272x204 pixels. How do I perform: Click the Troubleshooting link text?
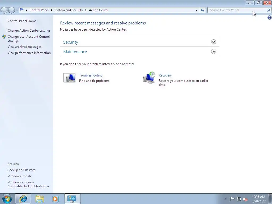91,75
